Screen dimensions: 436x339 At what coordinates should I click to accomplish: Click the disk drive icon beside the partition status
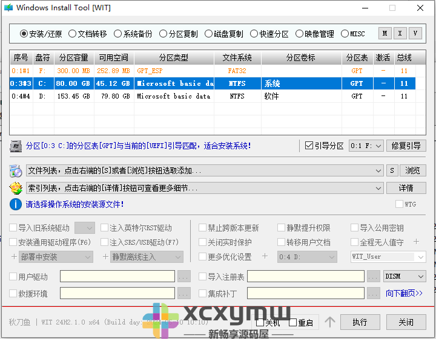tap(16, 146)
